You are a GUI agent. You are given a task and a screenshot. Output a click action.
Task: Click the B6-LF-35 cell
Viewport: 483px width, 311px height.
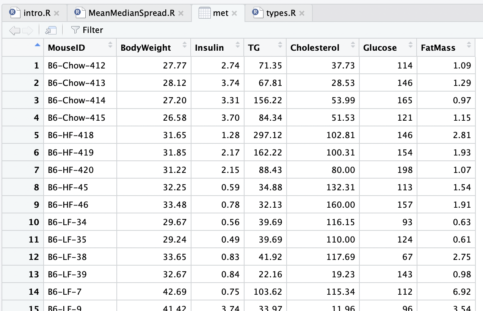pyautogui.click(x=80, y=239)
